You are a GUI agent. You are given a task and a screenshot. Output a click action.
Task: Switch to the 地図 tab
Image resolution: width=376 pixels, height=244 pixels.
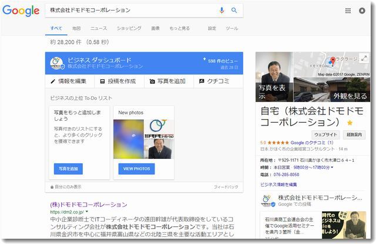(x=76, y=28)
